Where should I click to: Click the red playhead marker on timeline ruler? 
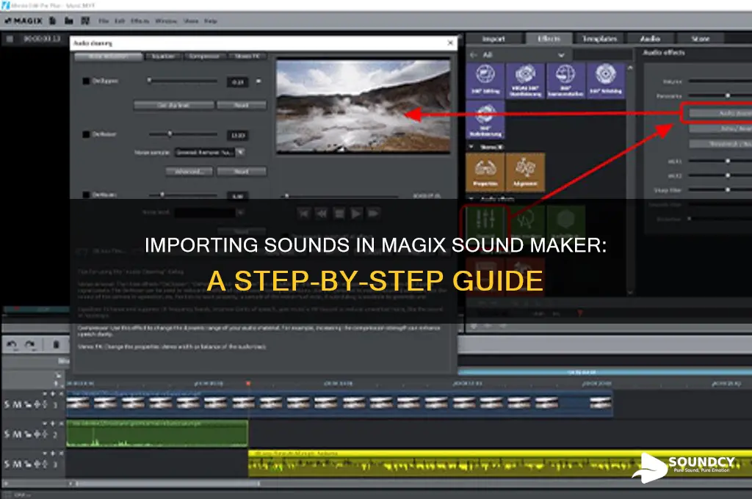pos(248,384)
